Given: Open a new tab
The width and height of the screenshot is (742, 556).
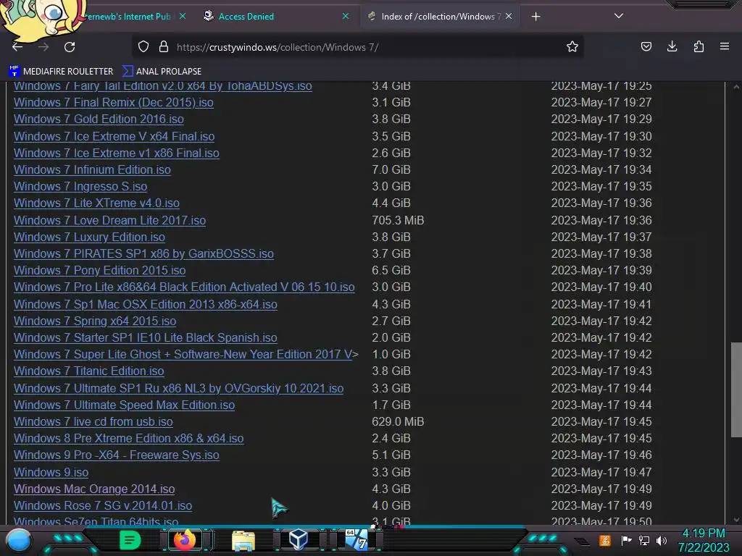Looking at the screenshot, I should [535, 17].
